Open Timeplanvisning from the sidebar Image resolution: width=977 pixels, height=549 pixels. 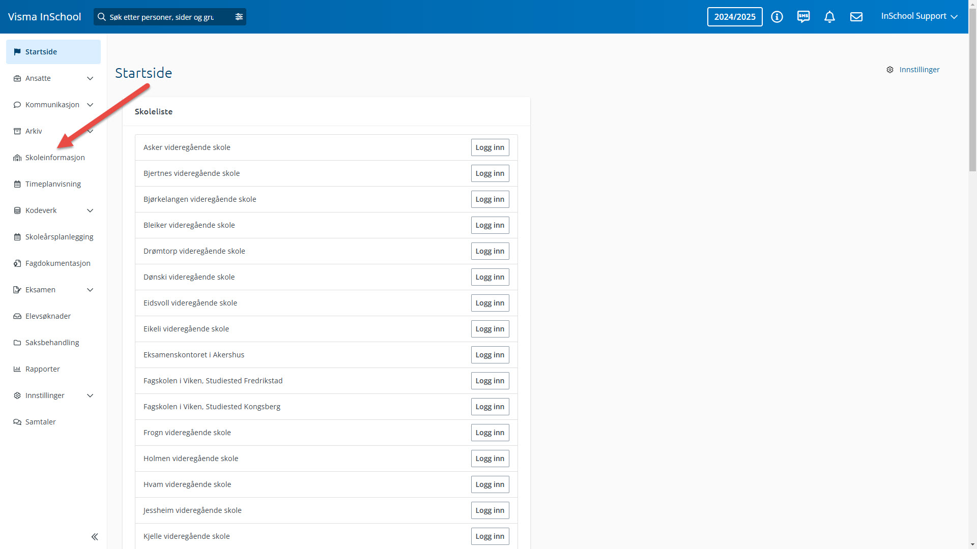tap(53, 184)
